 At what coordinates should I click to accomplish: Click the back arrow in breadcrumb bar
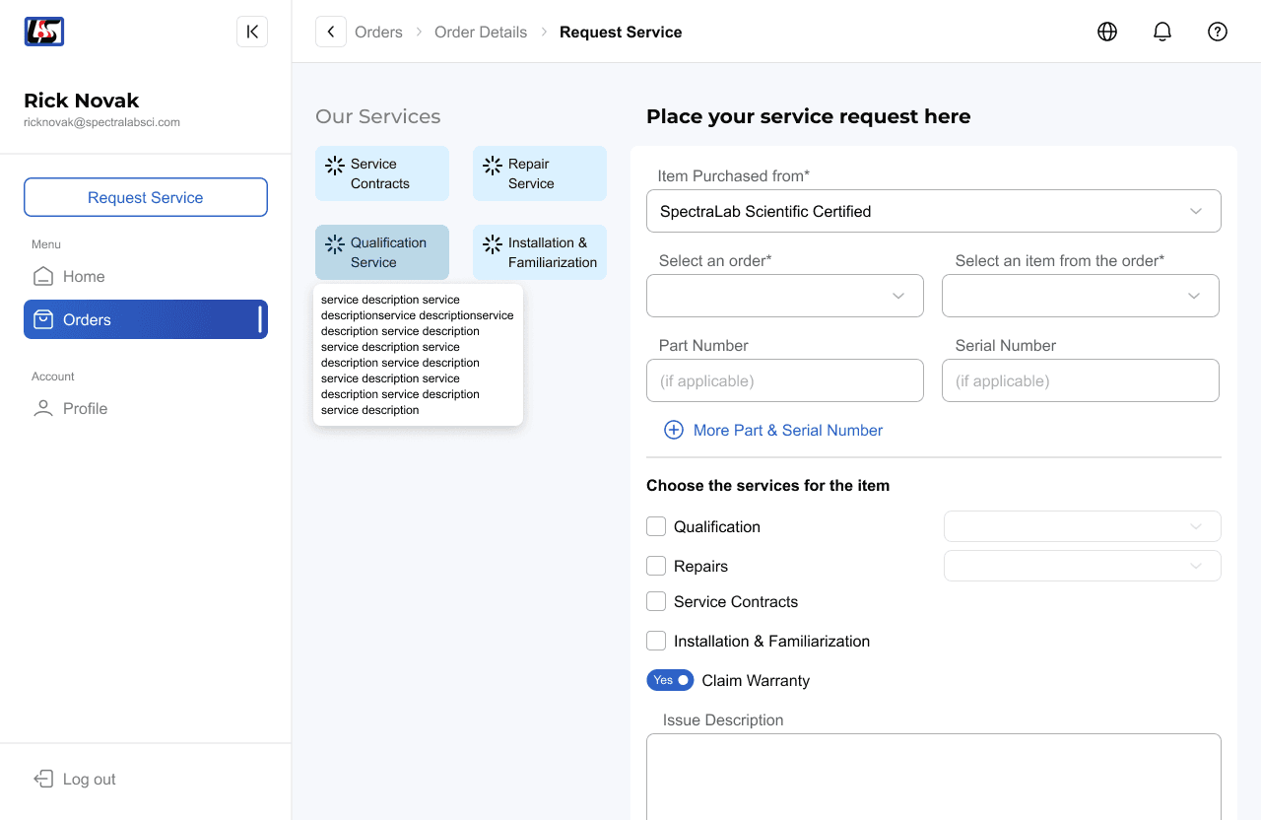(x=331, y=32)
